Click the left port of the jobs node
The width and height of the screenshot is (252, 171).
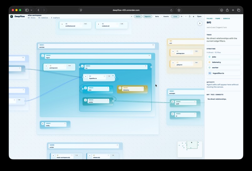(x=83, y=89)
